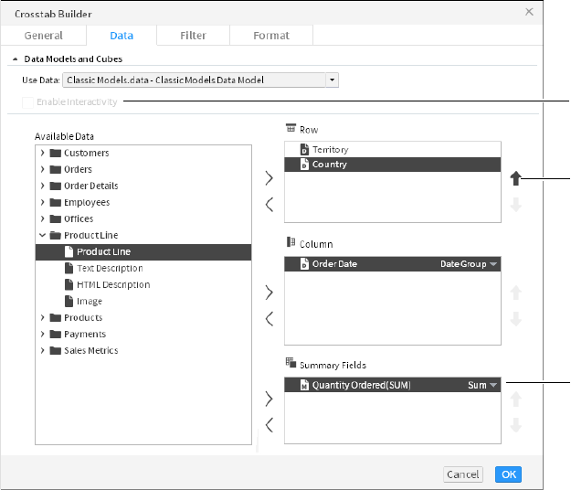Add selected field to Summary Fields

[x=269, y=399]
